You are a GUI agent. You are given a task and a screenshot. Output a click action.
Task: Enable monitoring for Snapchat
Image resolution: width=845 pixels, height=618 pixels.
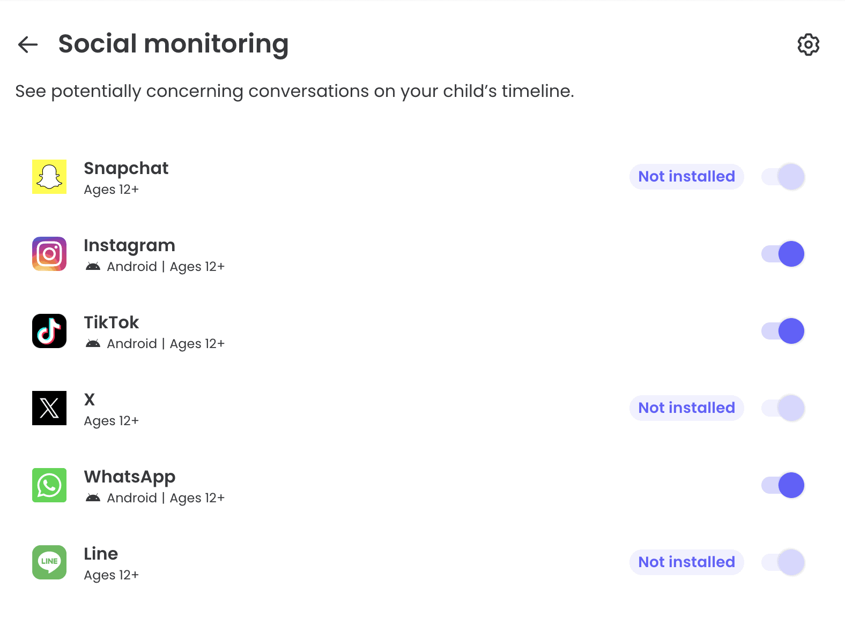(x=782, y=177)
